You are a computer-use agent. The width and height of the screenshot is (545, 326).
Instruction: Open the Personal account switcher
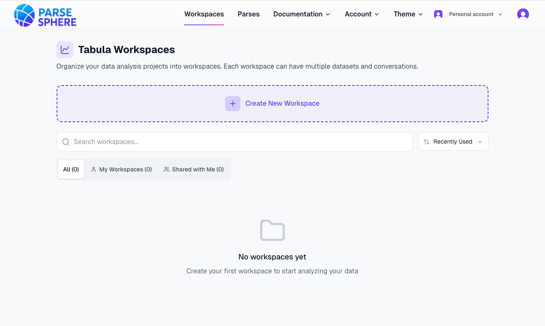tap(471, 14)
